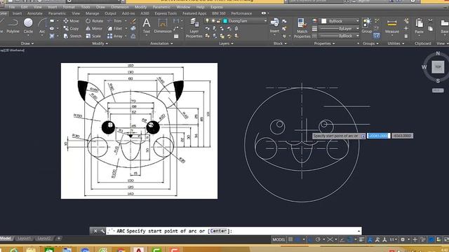Image resolution: width=449 pixels, height=252 pixels.
Task: Open the ByLayer lineweight dropdown
Action: (357, 29)
